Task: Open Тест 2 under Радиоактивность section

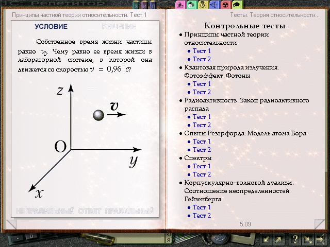Action: [202, 125]
